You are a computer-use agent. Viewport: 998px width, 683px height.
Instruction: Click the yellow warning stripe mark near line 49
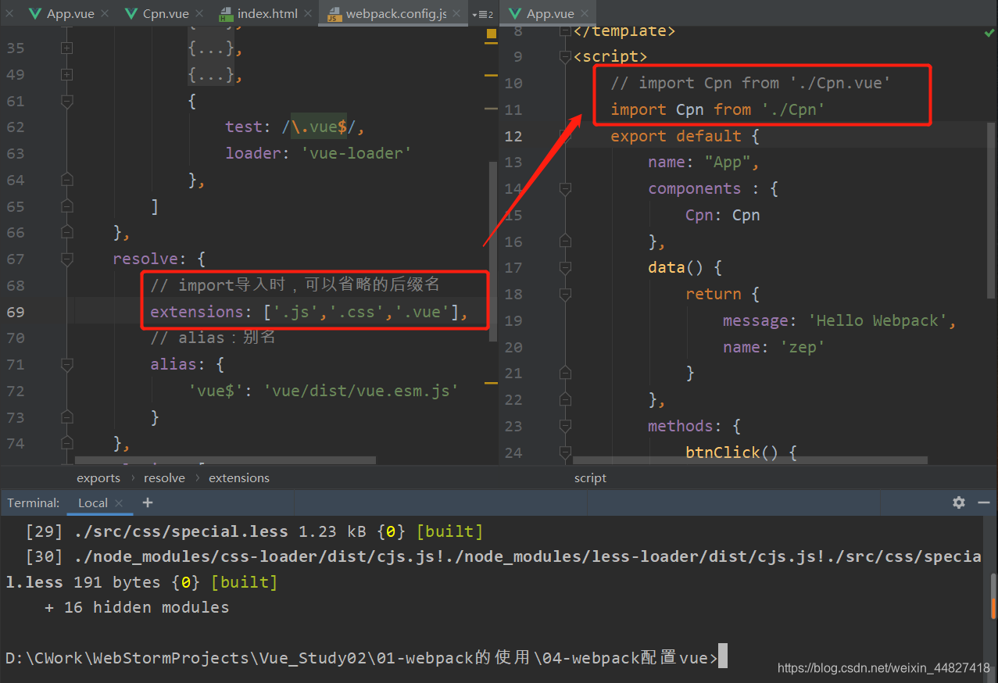[x=492, y=76]
